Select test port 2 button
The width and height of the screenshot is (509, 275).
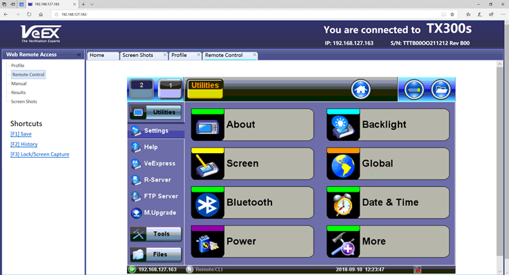tap(141, 89)
